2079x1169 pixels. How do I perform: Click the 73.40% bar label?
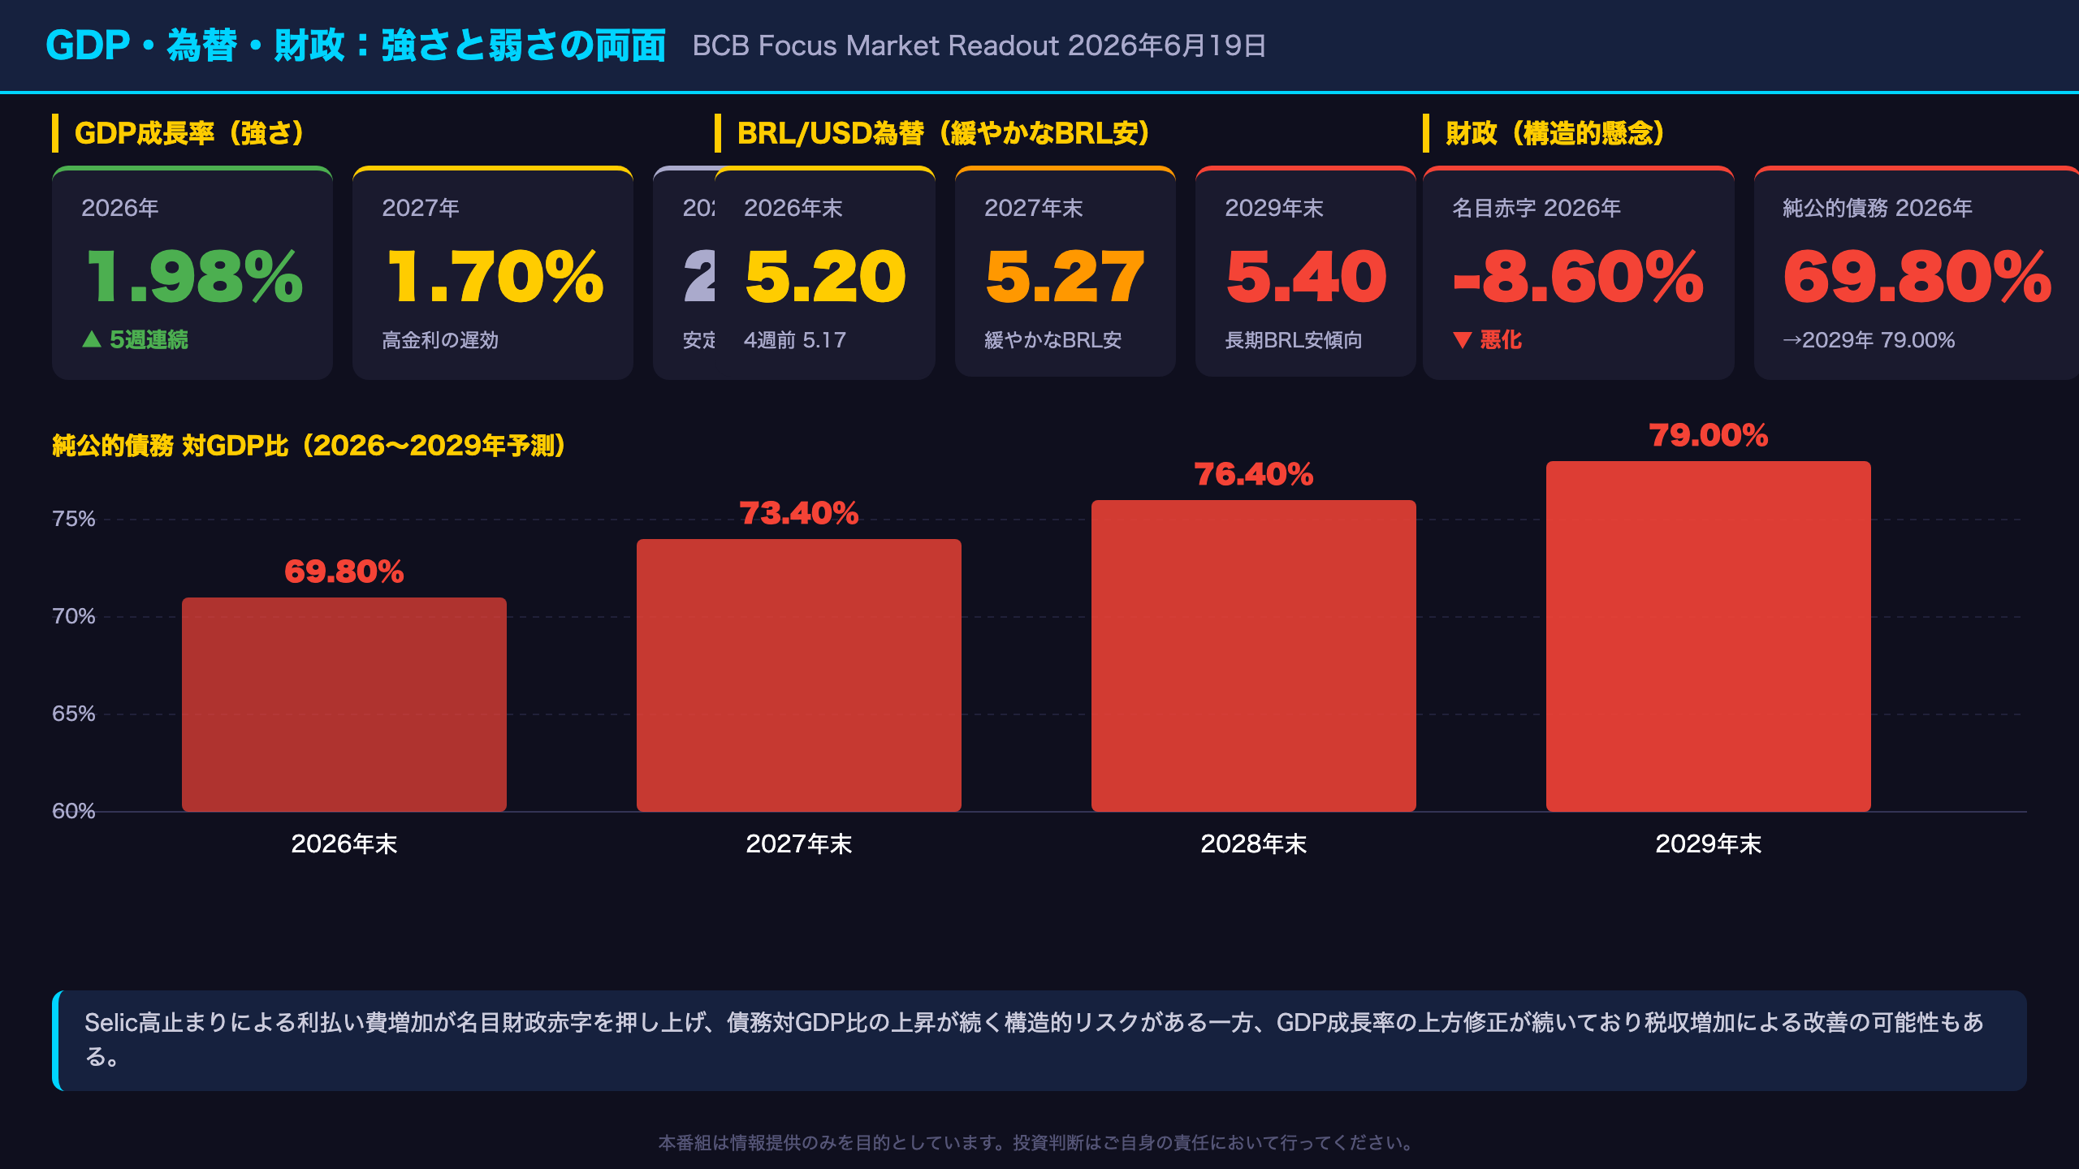(x=799, y=513)
